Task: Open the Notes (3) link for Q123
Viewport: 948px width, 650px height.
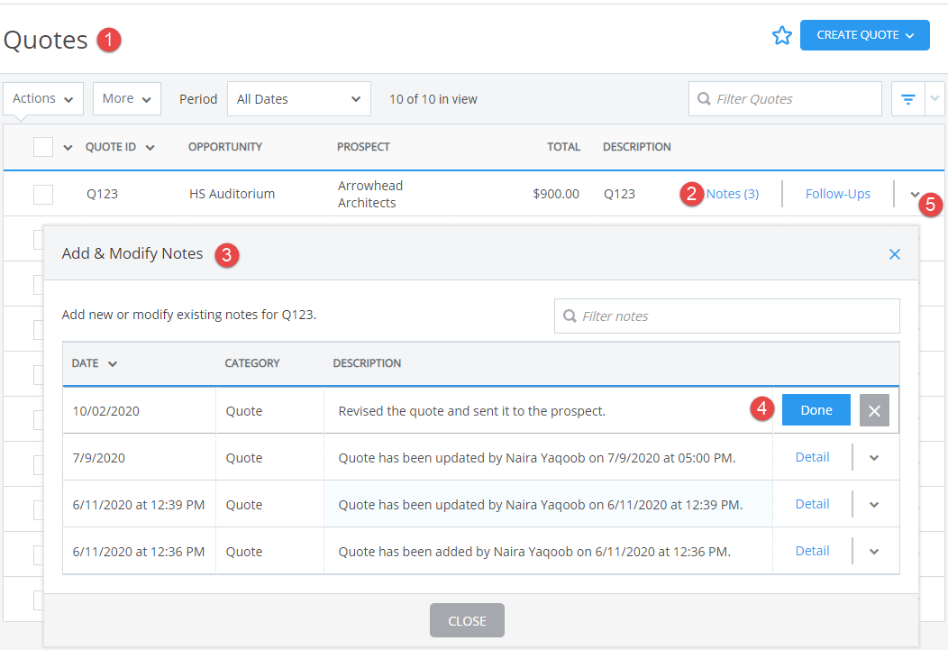Action: click(x=732, y=194)
